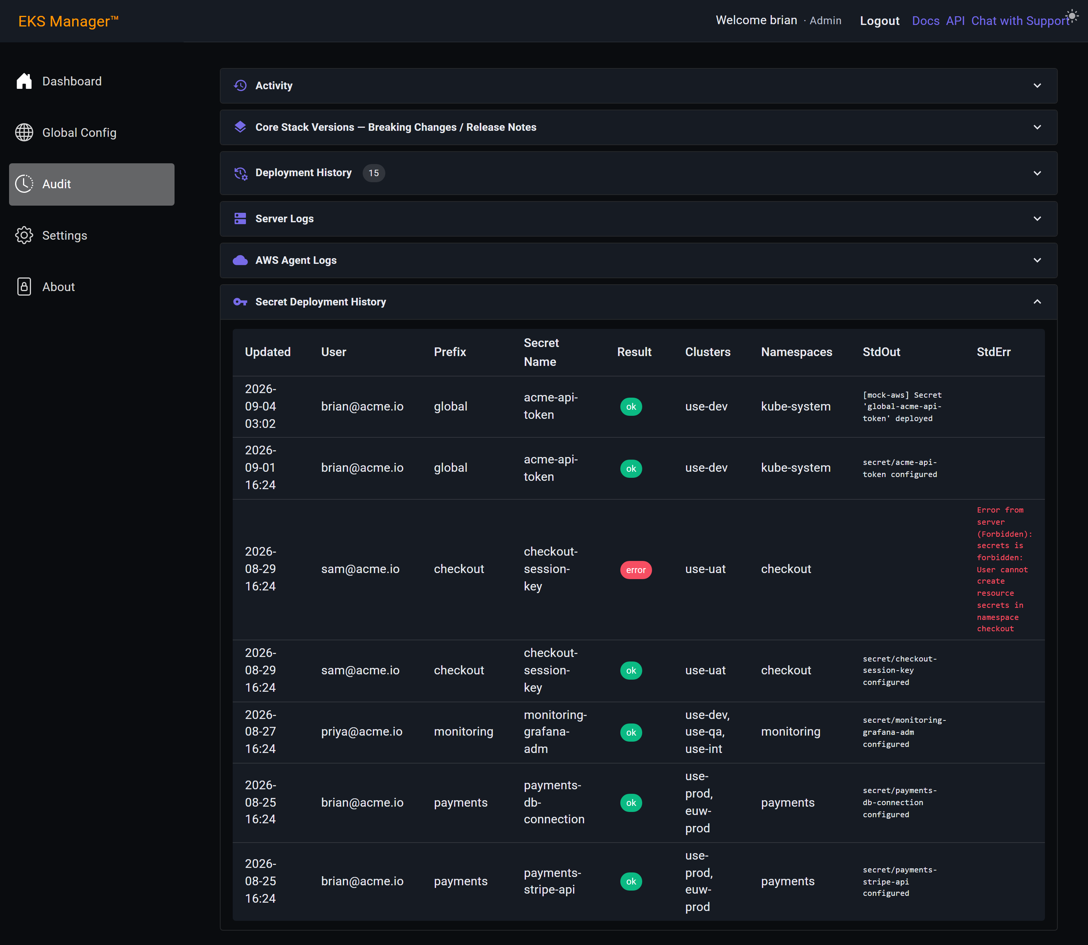Click the Updated column header
Viewport: 1088px width, 945px height.
268,352
